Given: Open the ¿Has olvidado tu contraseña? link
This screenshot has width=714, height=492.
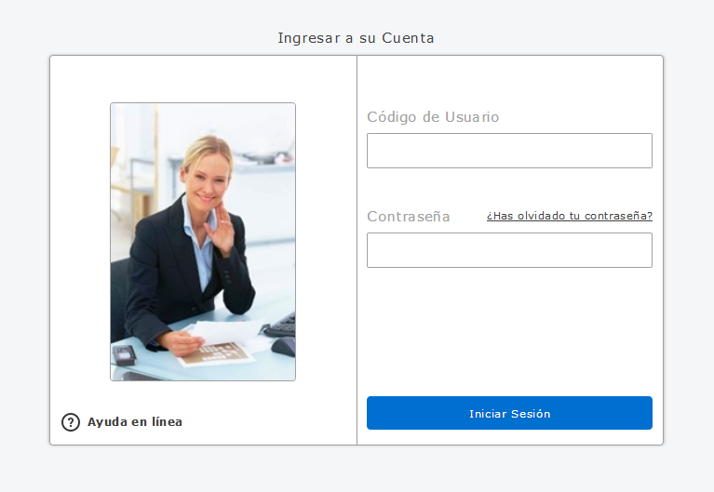Looking at the screenshot, I should 569,216.
